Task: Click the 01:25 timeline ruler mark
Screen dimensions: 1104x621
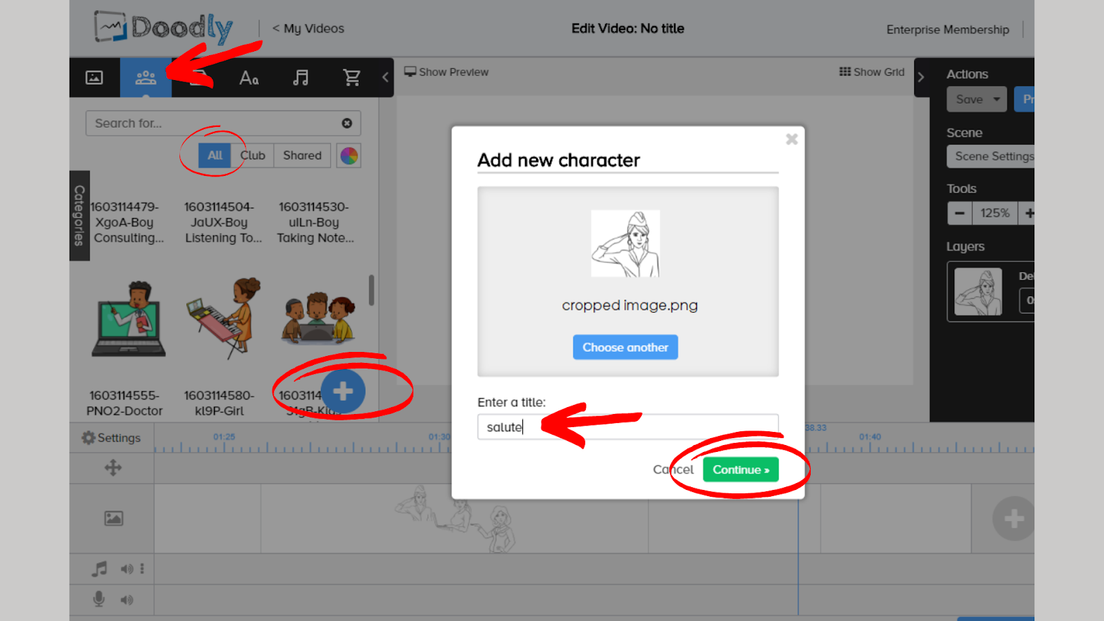Action: click(224, 437)
